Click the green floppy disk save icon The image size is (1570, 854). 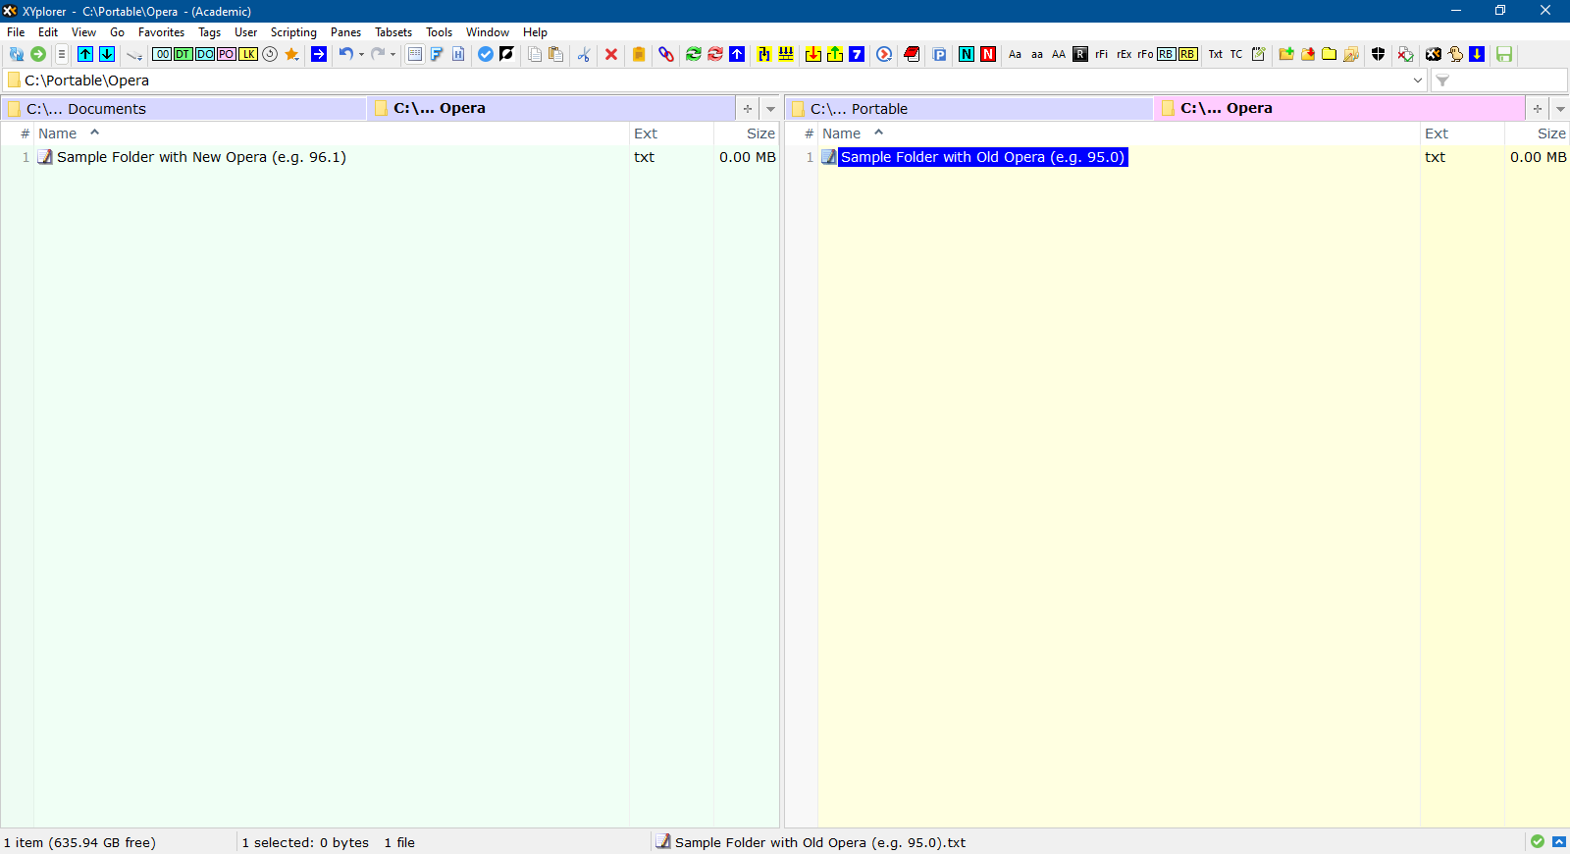[1504, 54]
